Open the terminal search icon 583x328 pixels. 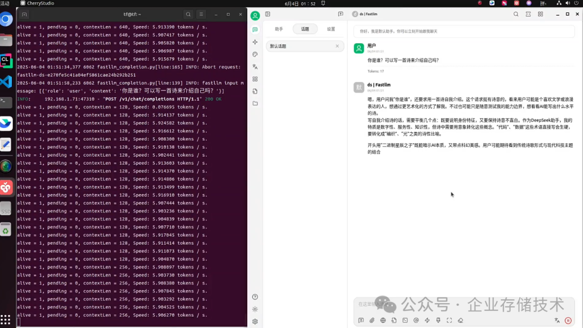188,14
